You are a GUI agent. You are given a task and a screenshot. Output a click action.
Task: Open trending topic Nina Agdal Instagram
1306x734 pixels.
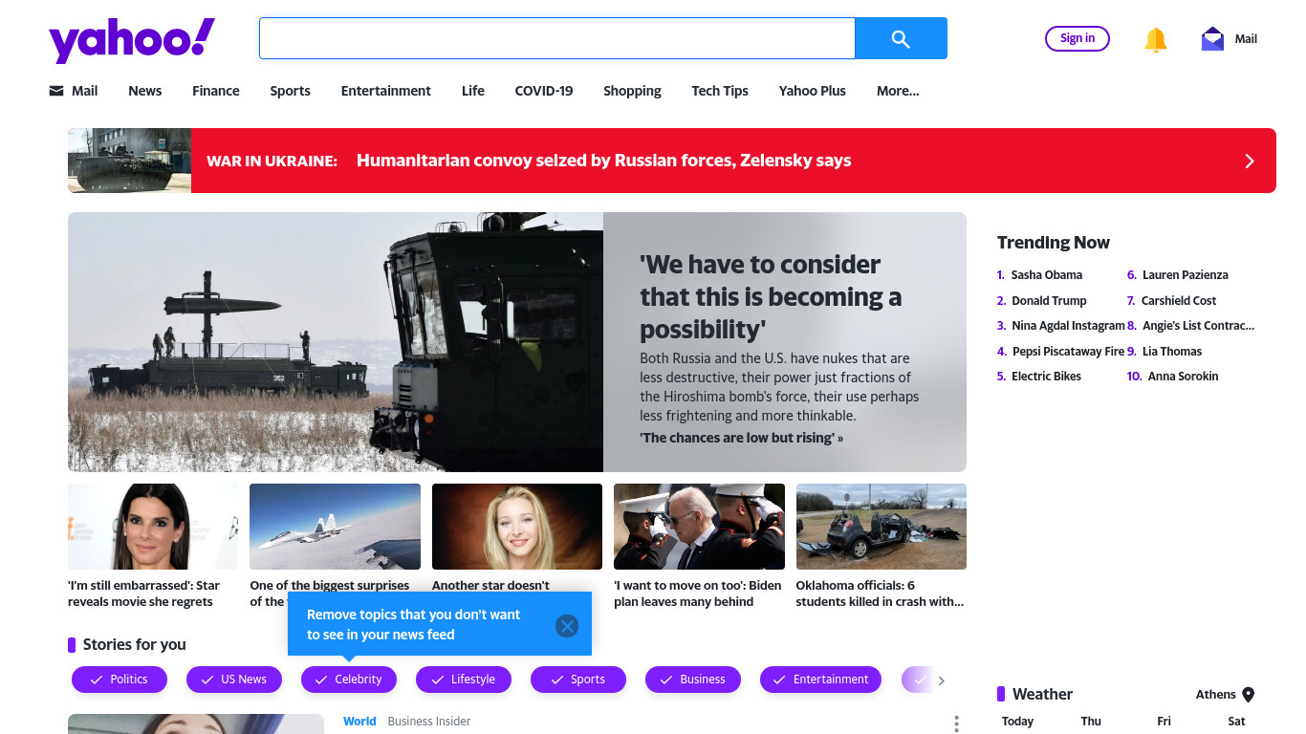[1069, 326]
